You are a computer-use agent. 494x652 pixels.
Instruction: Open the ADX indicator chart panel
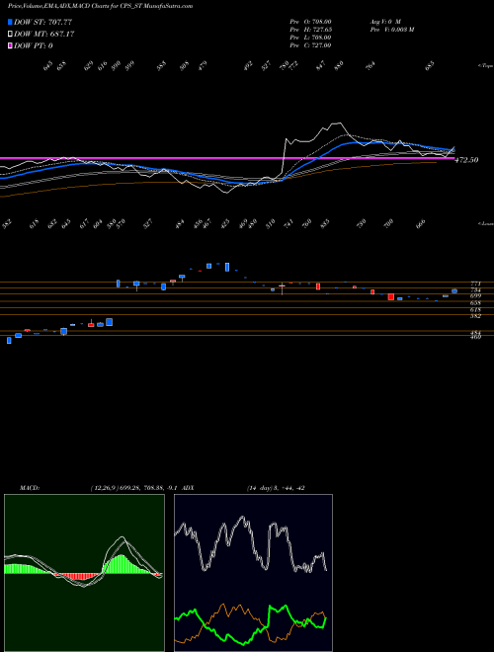[x=253, y=573]
